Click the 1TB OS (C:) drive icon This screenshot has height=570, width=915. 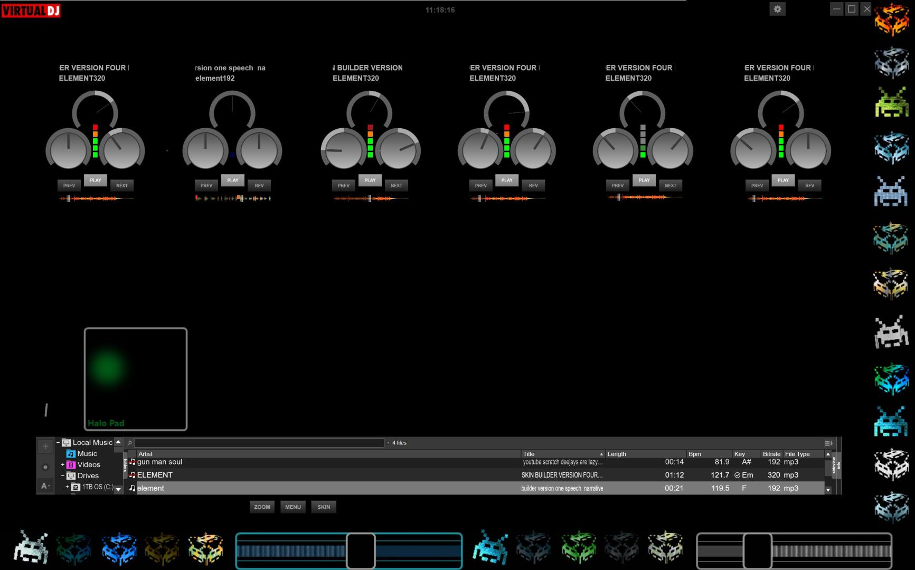[x=76, y=487]
